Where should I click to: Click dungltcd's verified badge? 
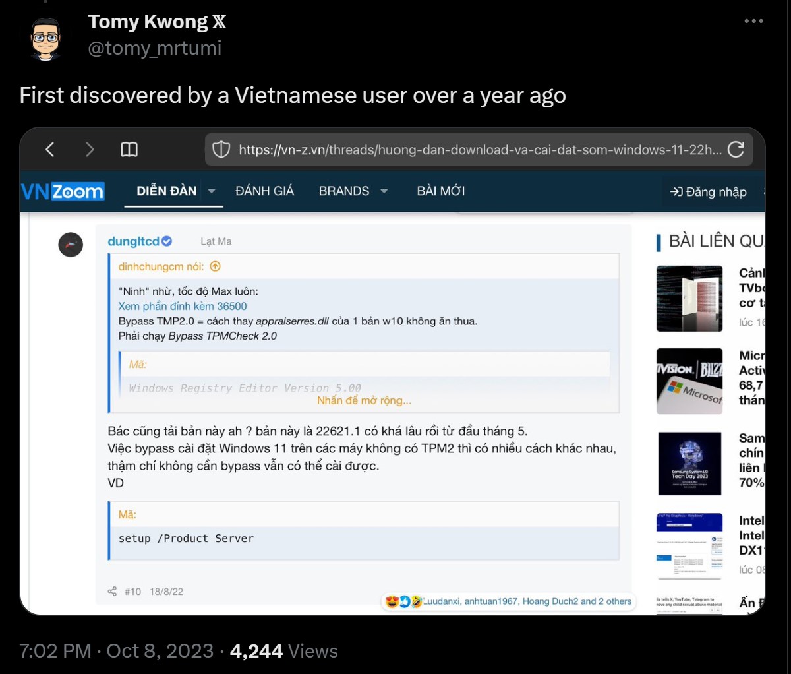tap(167, 241)
